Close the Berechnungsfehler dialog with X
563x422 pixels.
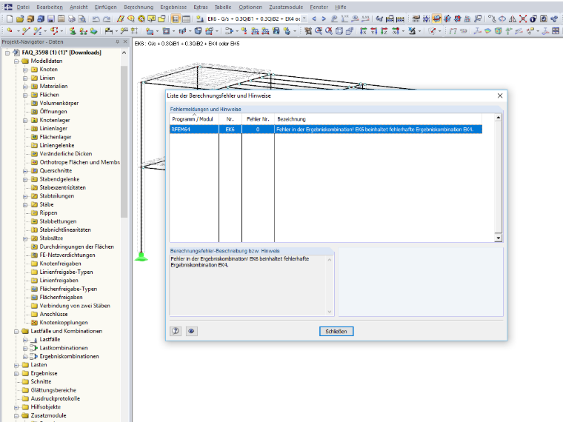point(500,96)
